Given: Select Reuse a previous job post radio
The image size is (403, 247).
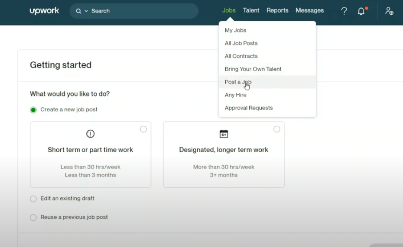Looking at the screenshot, I should [33, 218].
